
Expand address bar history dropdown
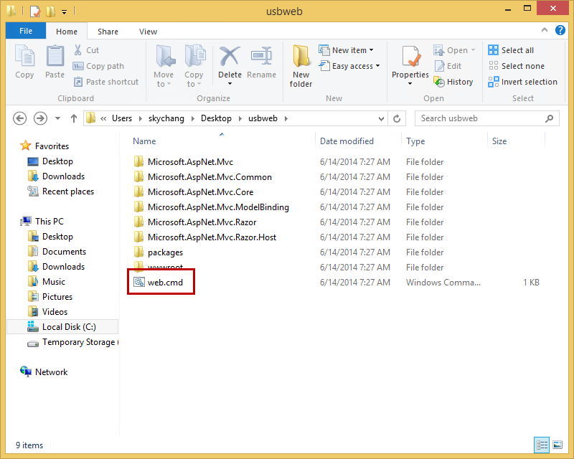381,118
